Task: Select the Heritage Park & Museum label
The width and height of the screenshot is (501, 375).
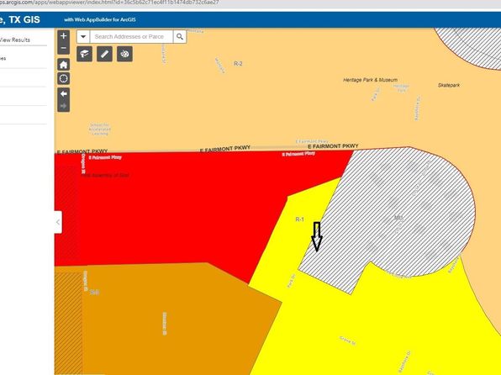Action: [x=371, y=80]
